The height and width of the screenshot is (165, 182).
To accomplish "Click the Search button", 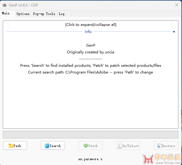I will [x=53, y=145].
